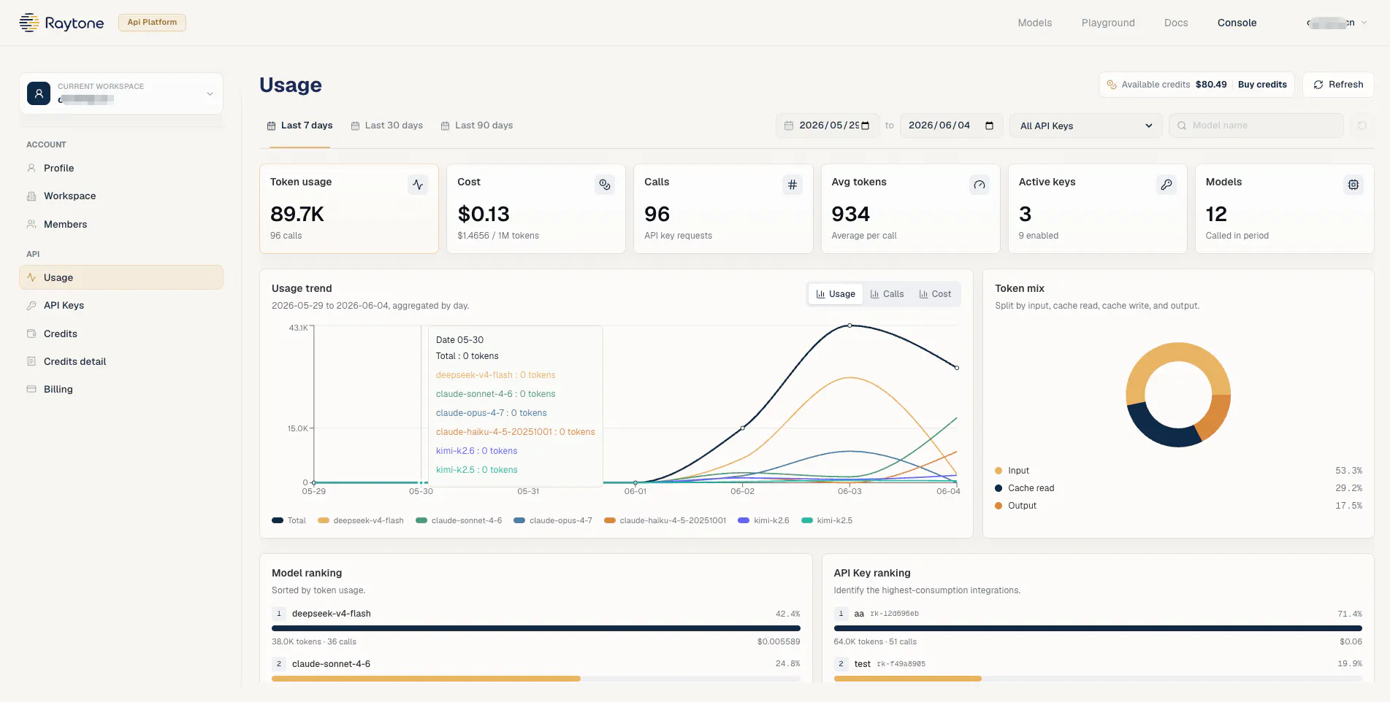Click the end date field 2026/06/04
1390x702 pixels.
coord(951,126)
